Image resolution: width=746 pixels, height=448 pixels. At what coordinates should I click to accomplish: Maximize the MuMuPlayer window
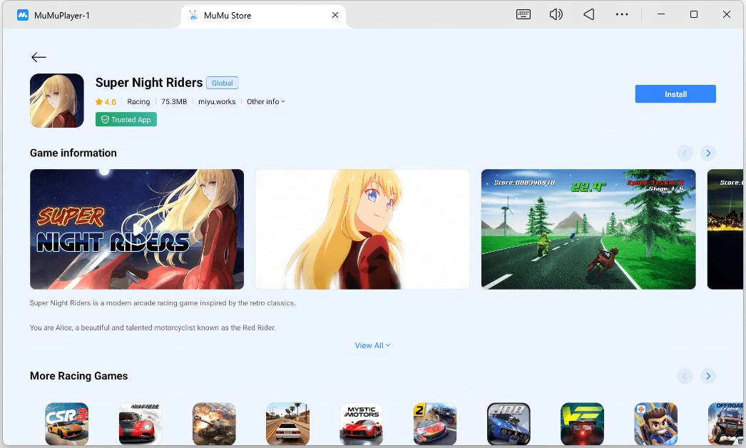tap(694, 14)
